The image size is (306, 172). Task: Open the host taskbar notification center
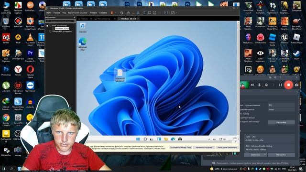pyautogui.click(x=301, y=169)
